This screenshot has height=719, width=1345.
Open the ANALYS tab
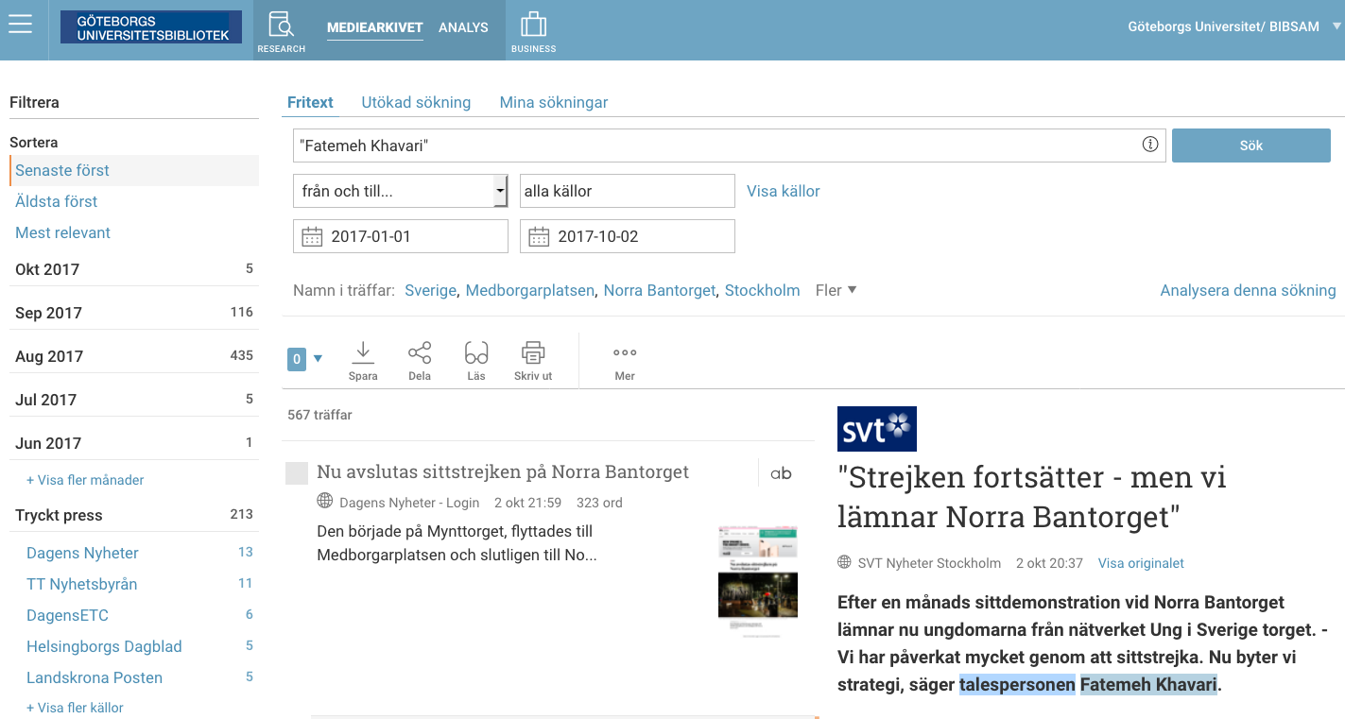(462, 27)
